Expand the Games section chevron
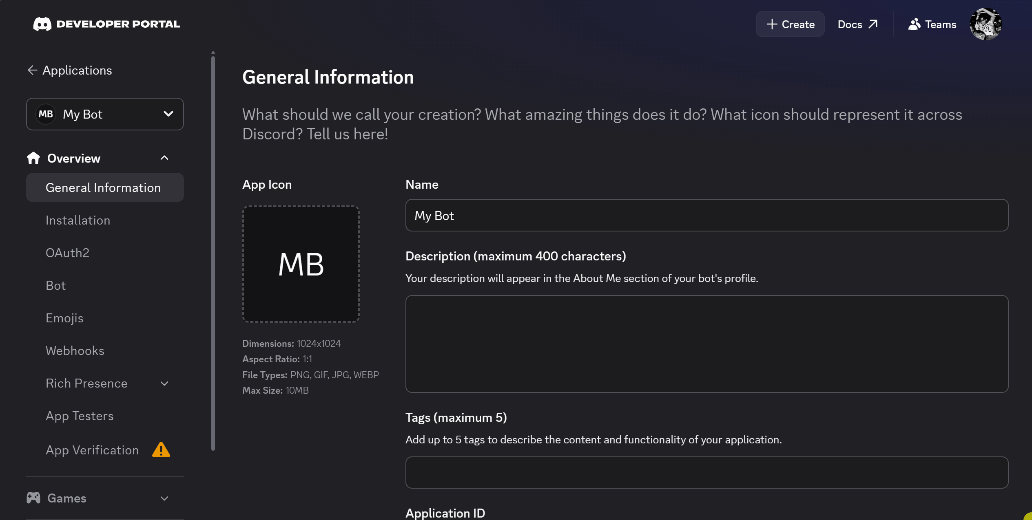Image resolution: width=1032 pixels, height=520 pixels. 164,498
